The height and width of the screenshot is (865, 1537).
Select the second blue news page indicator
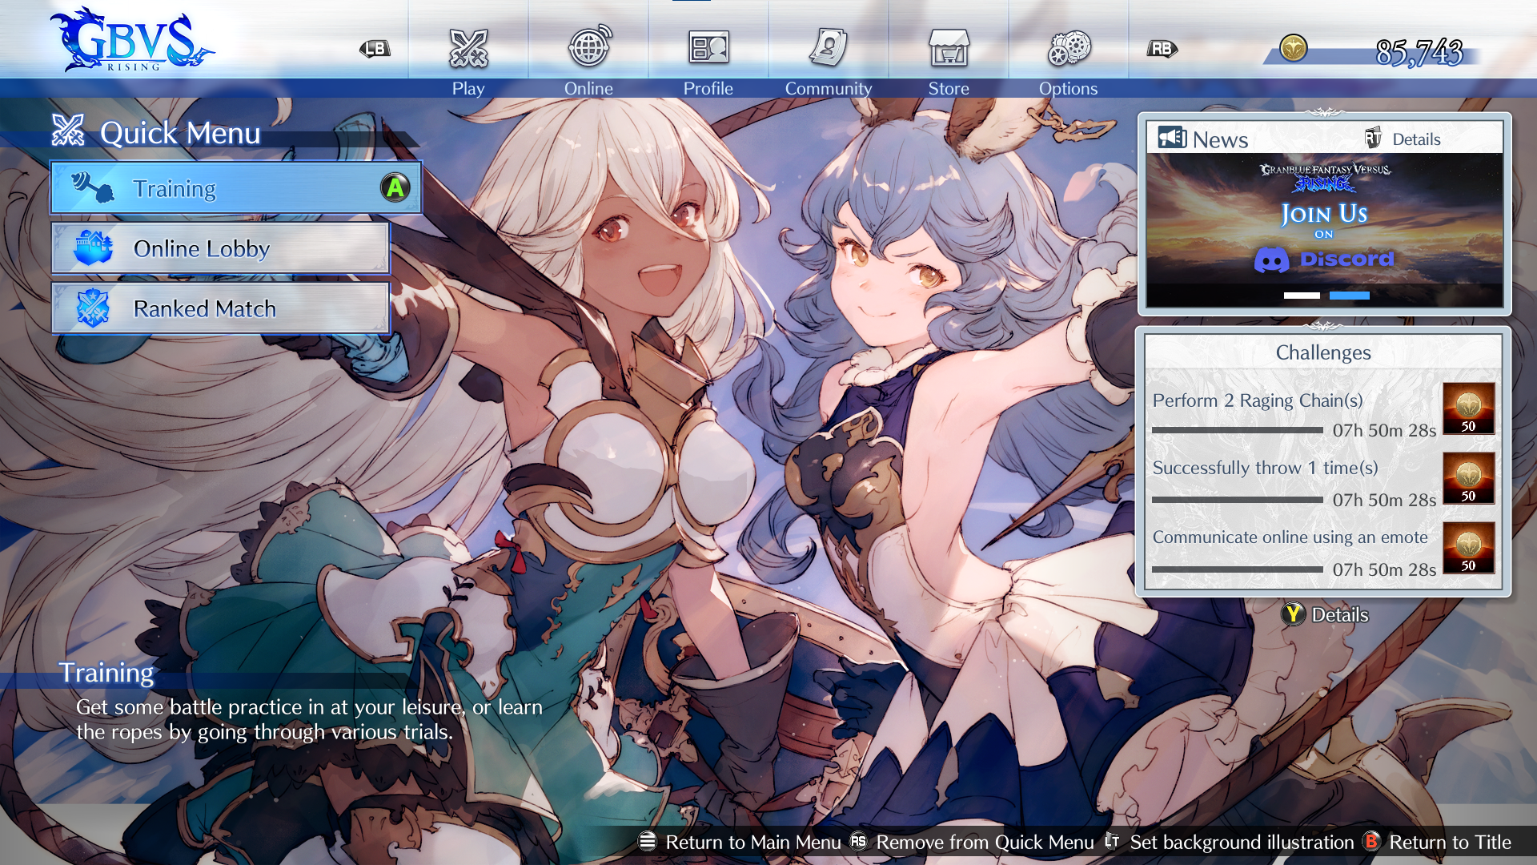1350,296
